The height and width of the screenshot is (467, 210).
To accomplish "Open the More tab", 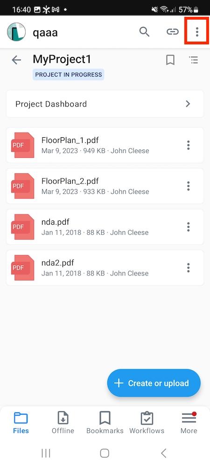I will point(189,422).
